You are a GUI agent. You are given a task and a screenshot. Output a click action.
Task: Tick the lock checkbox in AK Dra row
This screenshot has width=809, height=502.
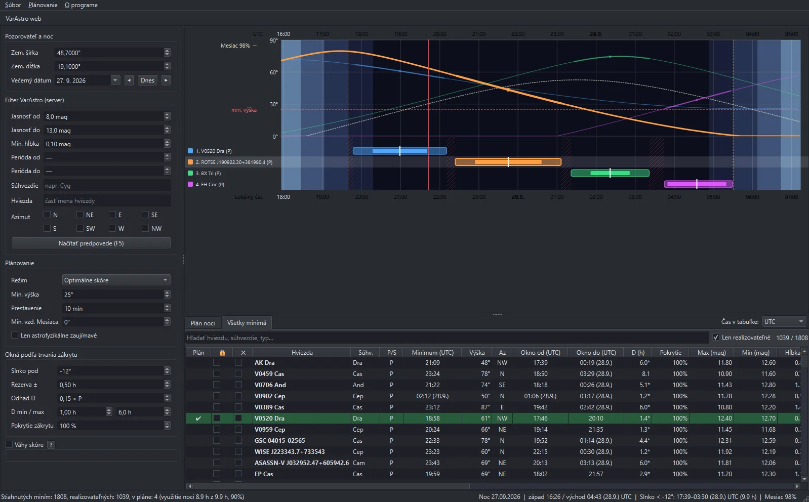click(x=217, y=363)
